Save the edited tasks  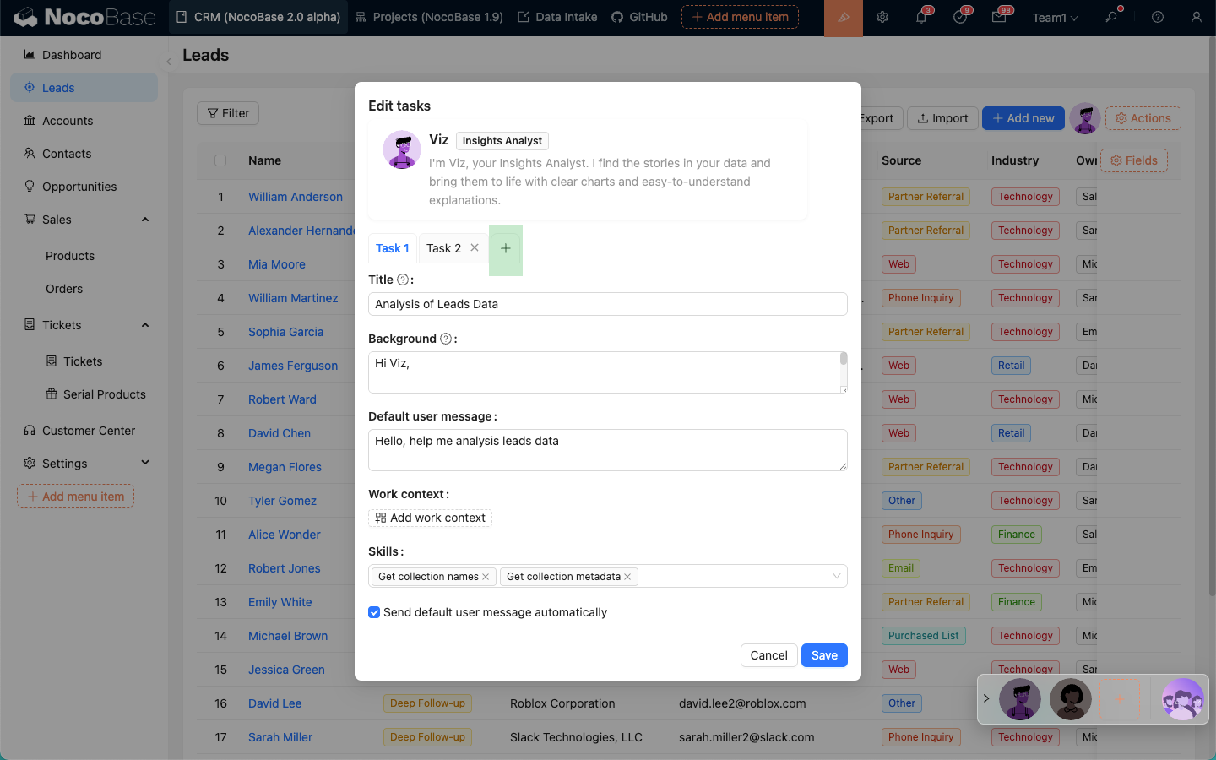click(823, 655)
